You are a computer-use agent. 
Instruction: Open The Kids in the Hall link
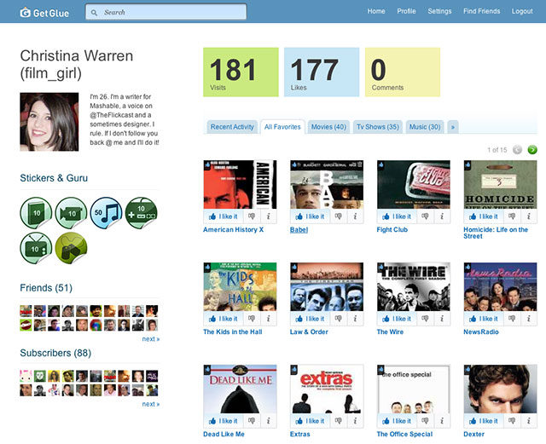pyautogui.click(x=233, y=332)
